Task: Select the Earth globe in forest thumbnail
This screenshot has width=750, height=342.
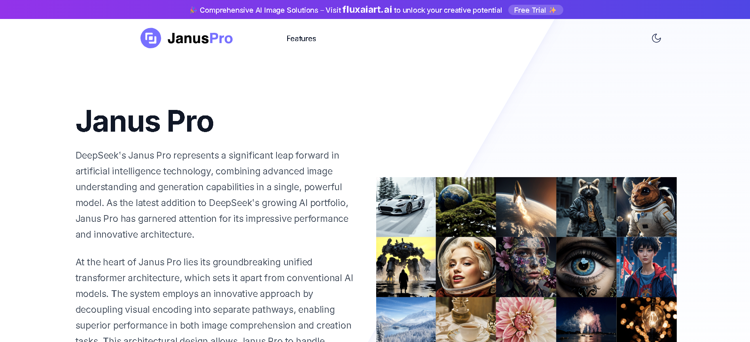Action: pos(466,207)
